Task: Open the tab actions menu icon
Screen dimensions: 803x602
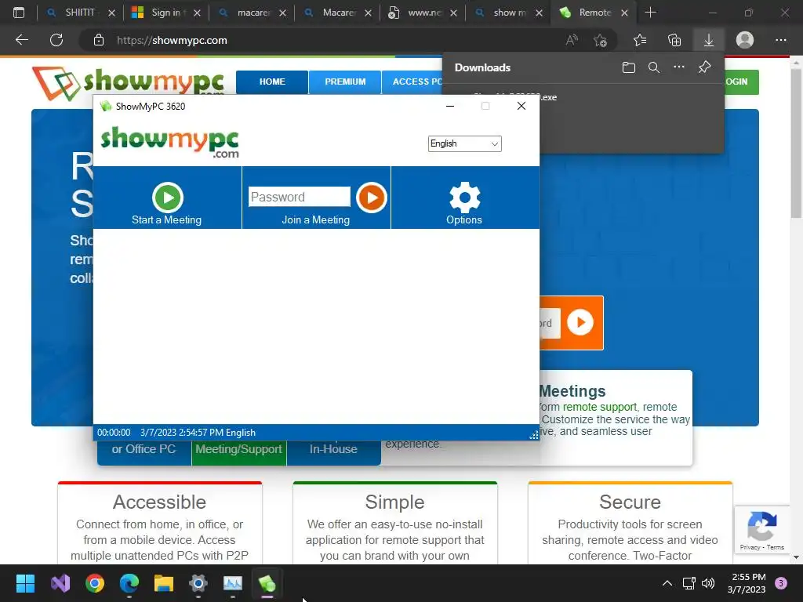Action: (x=19, y=13)
